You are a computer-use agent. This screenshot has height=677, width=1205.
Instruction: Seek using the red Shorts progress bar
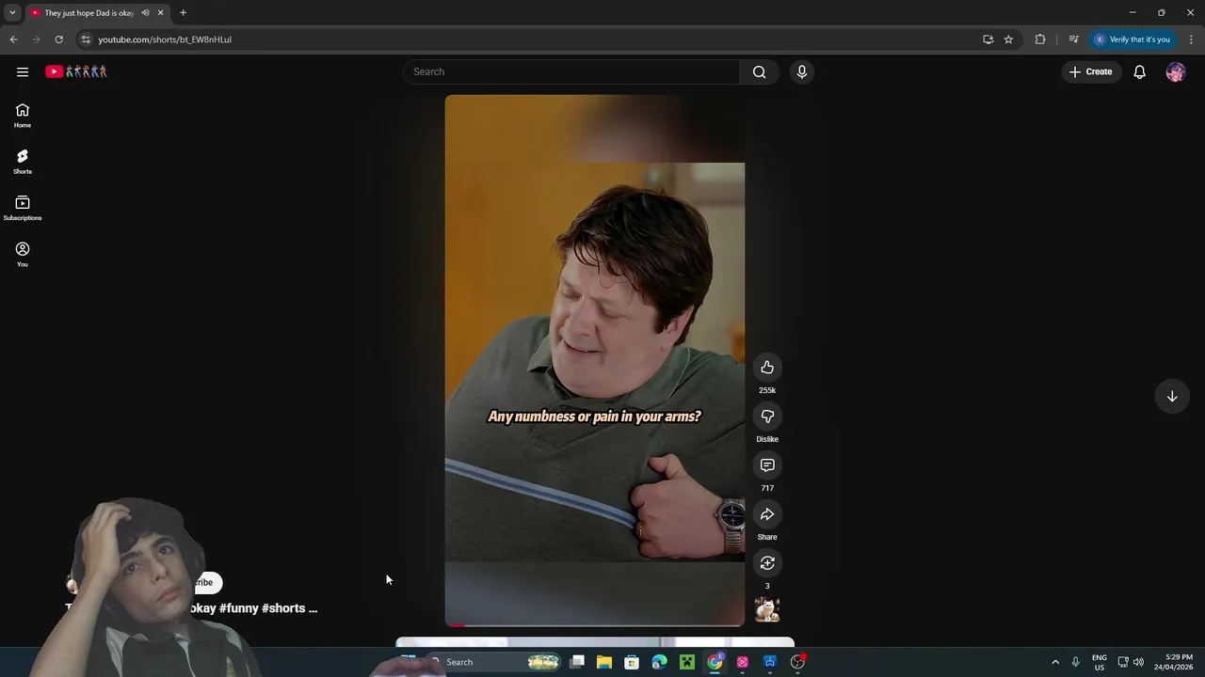point(595,624)
